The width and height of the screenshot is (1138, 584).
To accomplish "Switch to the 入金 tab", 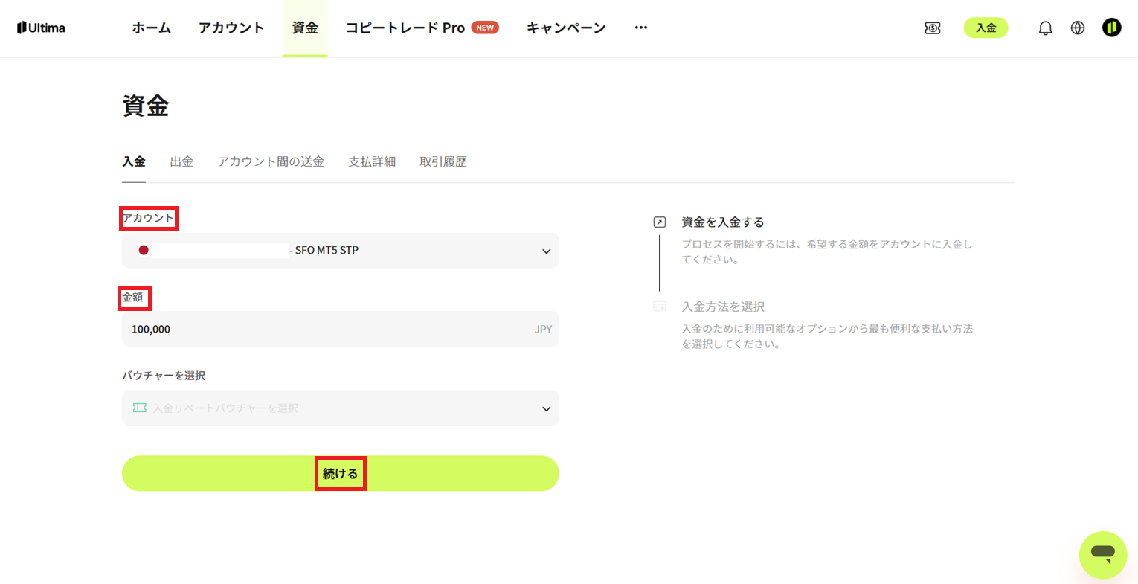I will click(134, 161).
